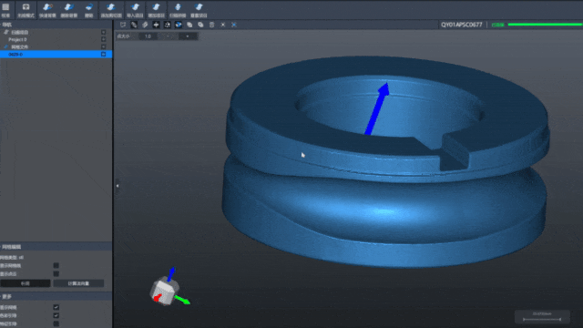Collapse the 更多 section header
Screen dimensions: 583x328
pos(56,297)
